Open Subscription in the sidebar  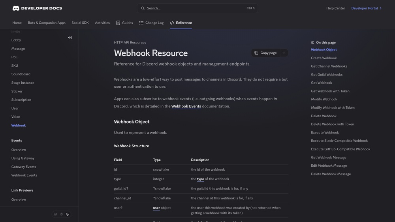click(x=21, y=100)
